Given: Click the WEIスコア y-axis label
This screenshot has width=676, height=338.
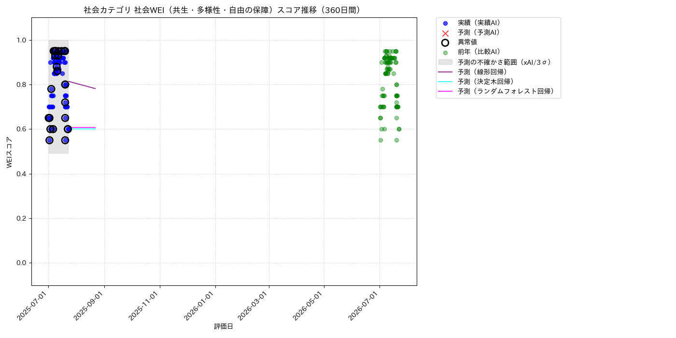Looking at the screenshot, I should [x=10, y=152].
